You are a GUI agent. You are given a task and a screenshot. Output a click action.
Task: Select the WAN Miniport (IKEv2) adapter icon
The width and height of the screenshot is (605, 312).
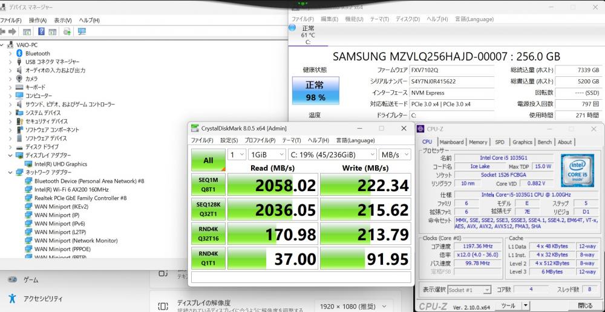tap(28, 206)
